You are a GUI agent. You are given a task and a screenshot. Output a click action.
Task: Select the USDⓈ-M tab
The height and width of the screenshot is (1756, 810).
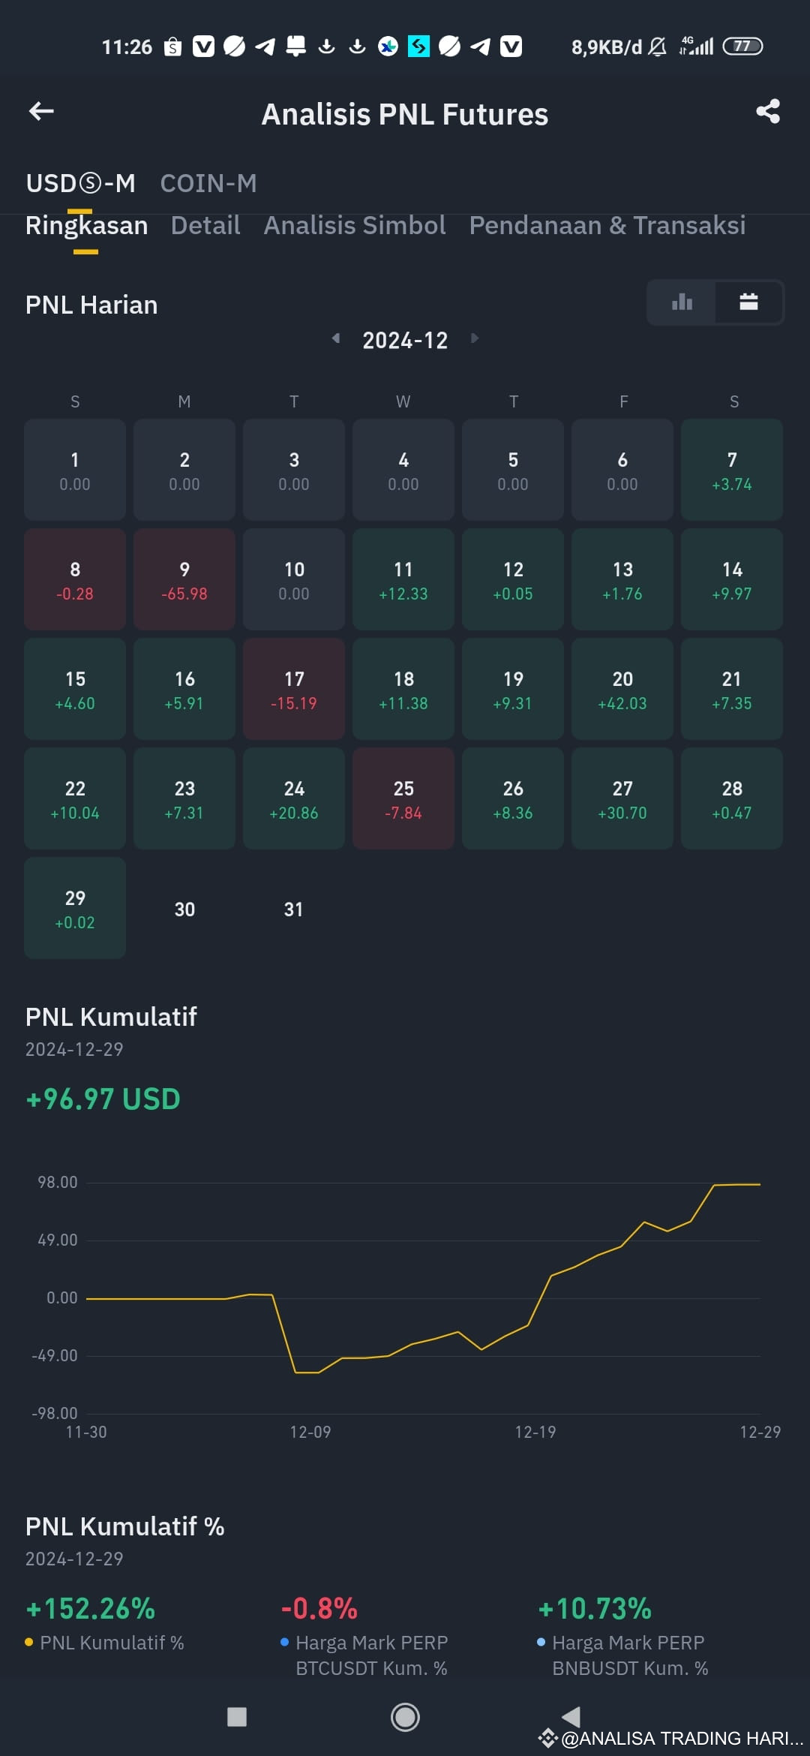pyautogui.click(x=81, y=183)
